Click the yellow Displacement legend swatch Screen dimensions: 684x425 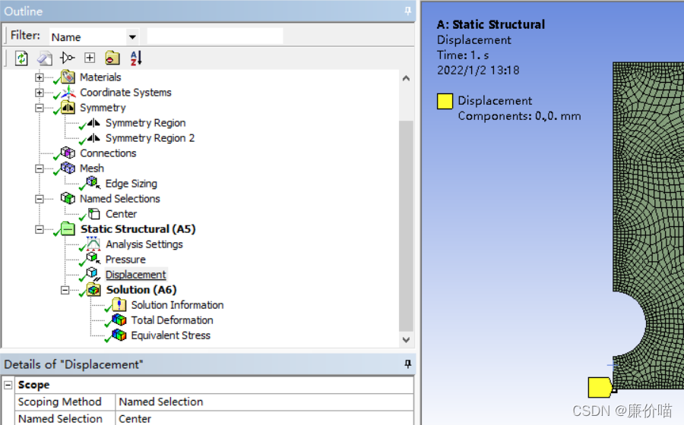click(x=445, y=101)
